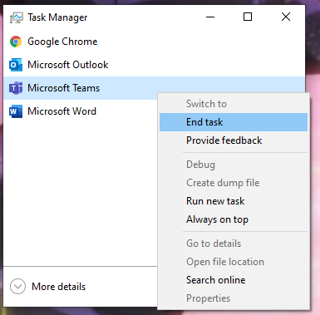
Task: Select the Microsoft Outlook row
Action: coord(155,65)
